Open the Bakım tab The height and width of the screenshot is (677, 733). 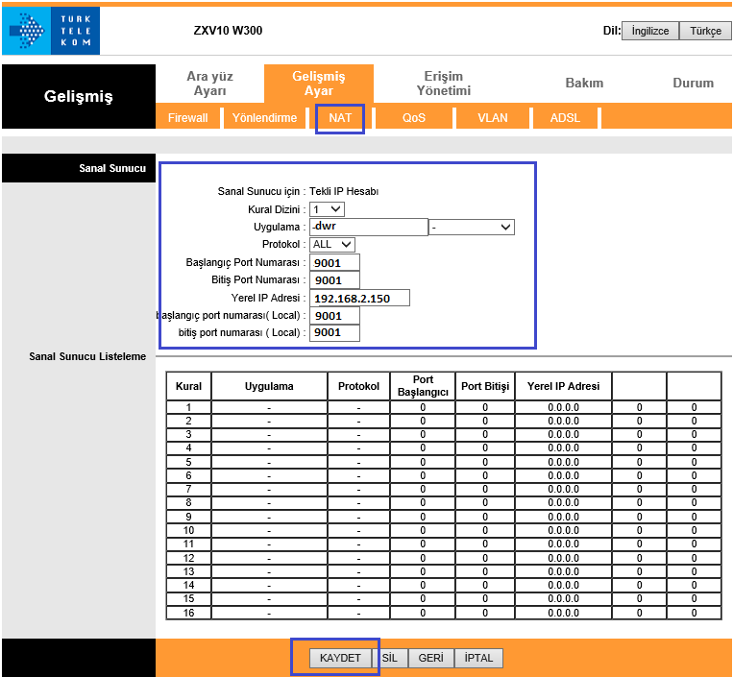584,83
